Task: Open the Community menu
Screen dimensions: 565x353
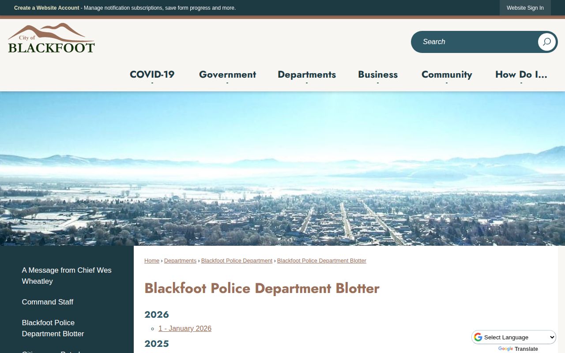Action: point(447,75)
